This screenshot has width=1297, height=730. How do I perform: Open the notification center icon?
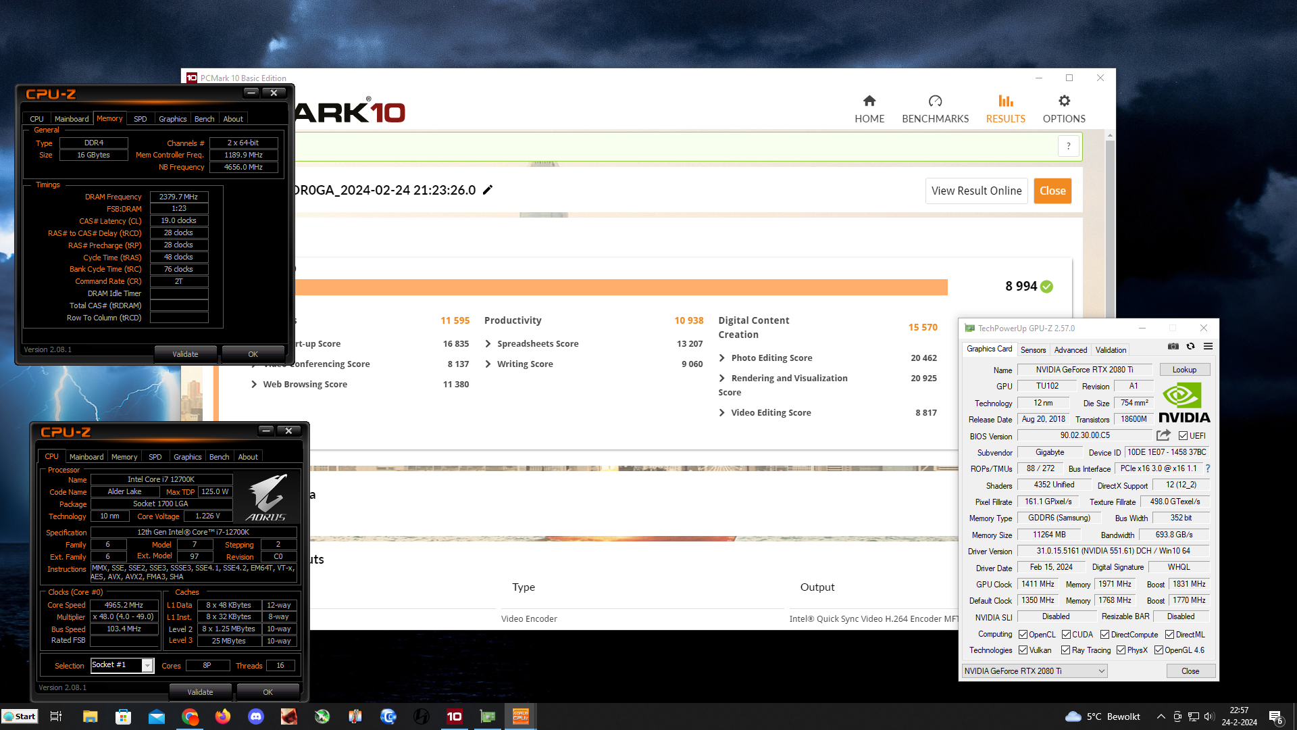pos(1276,716)
